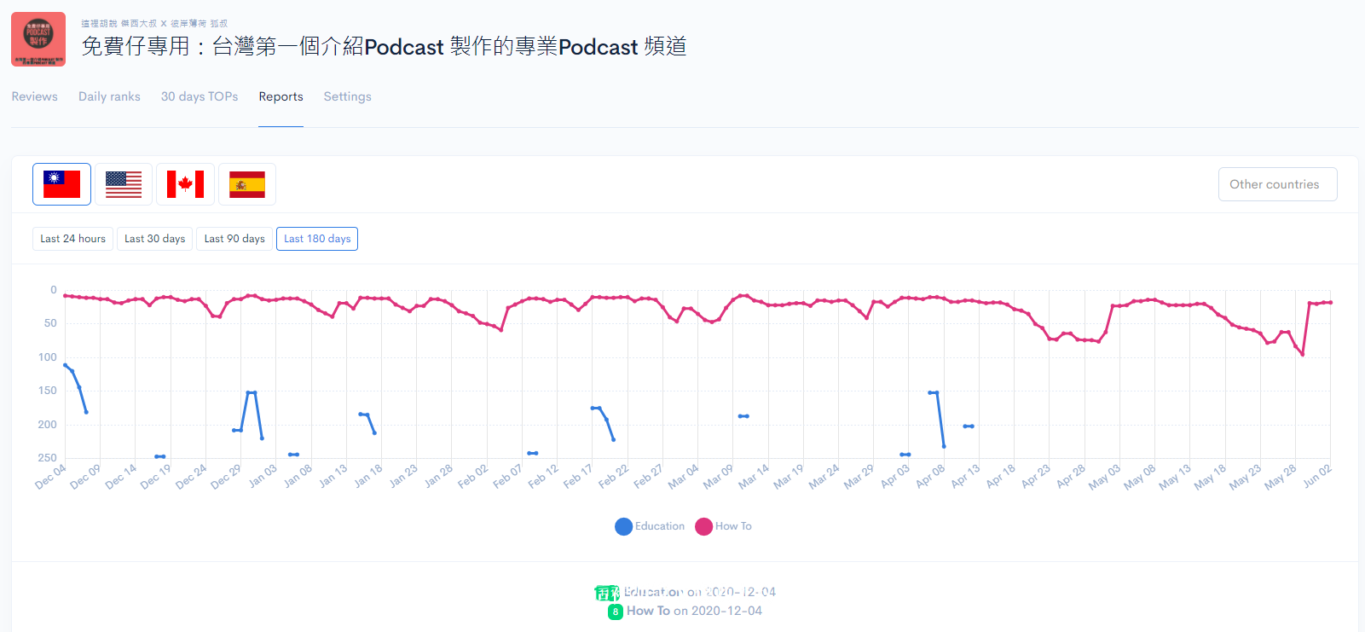Screen dimensions: 1365x632
Task: Select the Spain flag country
Action: pos(247,184)
